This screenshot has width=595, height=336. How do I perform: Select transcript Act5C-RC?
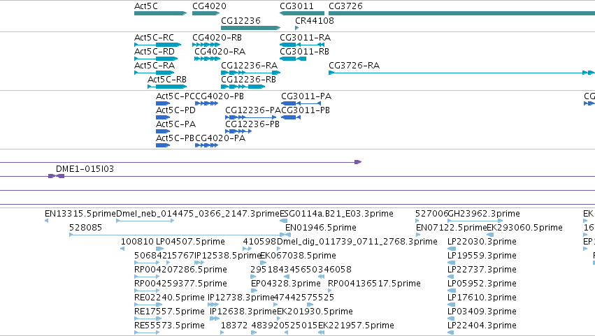(x=158, y=45)
